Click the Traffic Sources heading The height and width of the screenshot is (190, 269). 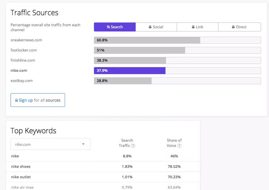click(35, 13)
